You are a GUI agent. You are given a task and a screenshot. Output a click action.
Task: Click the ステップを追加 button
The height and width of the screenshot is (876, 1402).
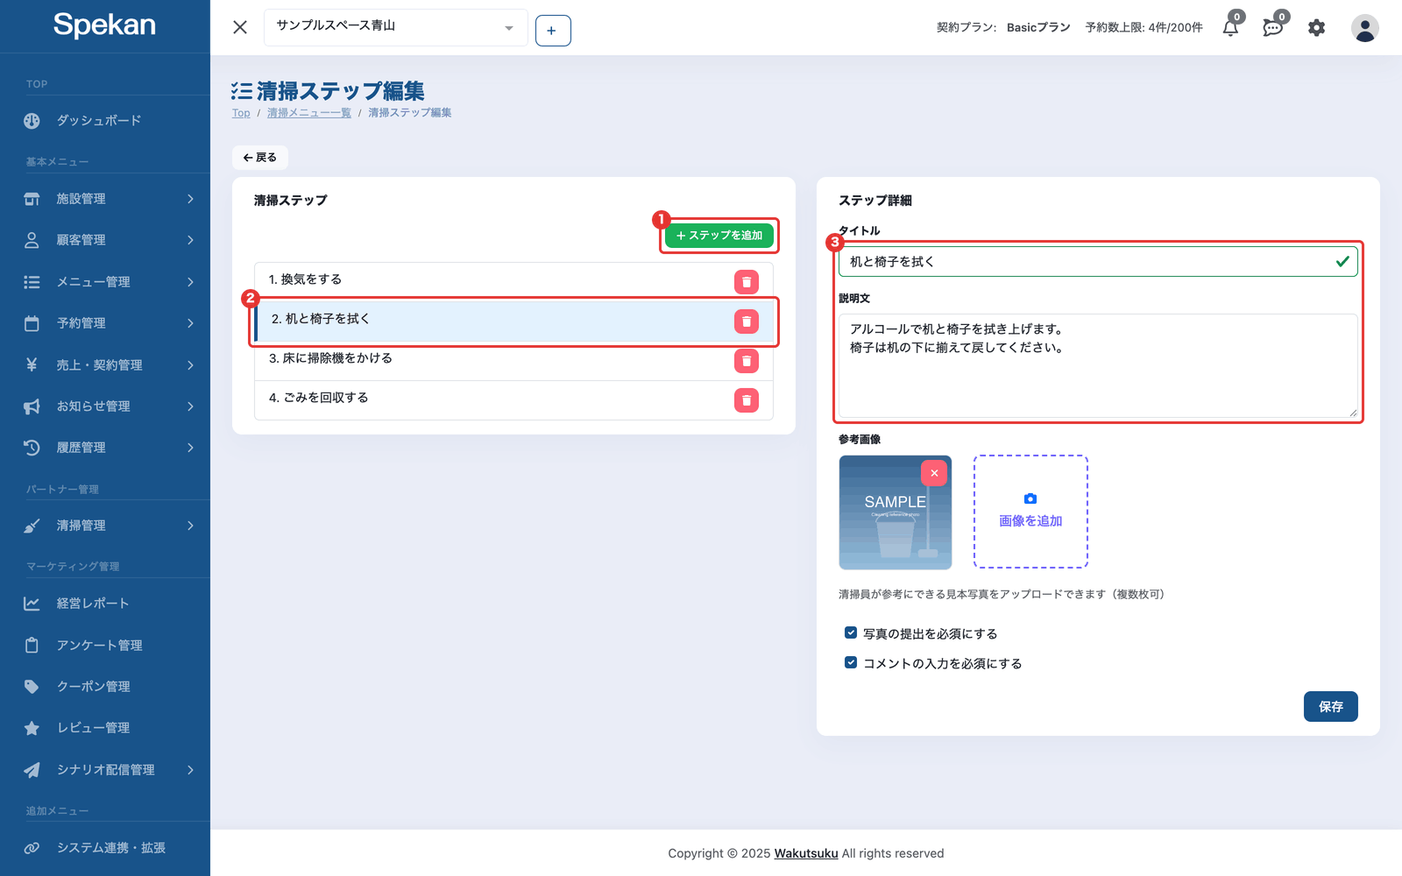coord(719,236)
